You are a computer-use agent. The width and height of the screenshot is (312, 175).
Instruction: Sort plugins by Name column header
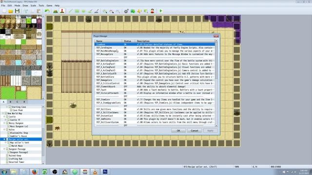(x=108, y=41)
